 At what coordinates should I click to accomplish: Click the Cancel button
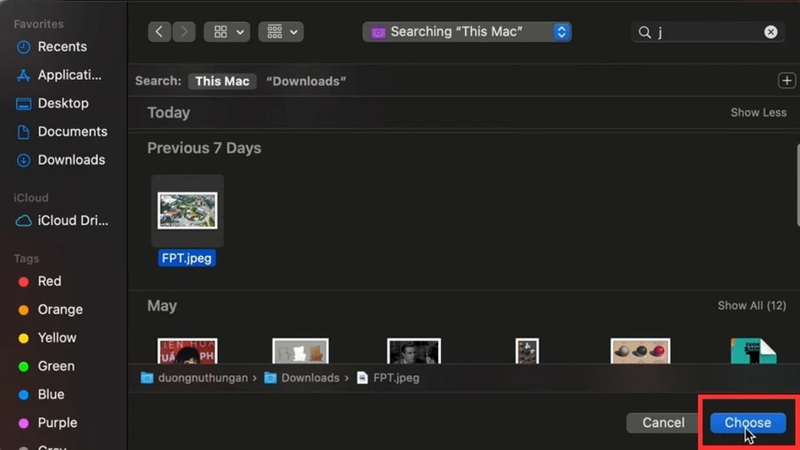[663, 422]
